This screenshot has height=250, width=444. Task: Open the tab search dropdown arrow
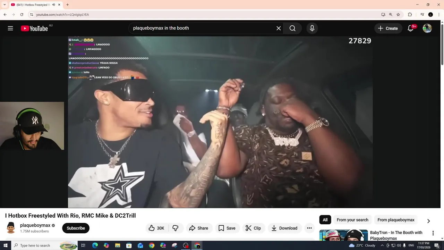5,5
